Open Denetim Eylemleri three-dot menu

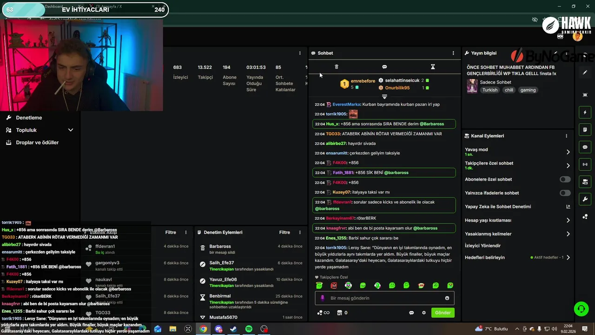[x=300, y=232]
